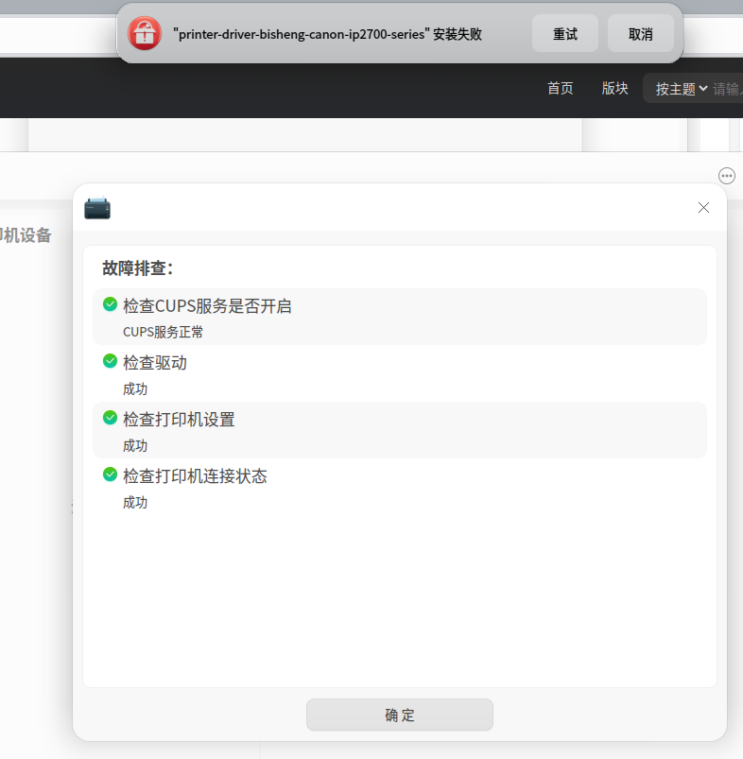
Task: Select the 检查打印机设置 row text
Action: pos(179,419)
